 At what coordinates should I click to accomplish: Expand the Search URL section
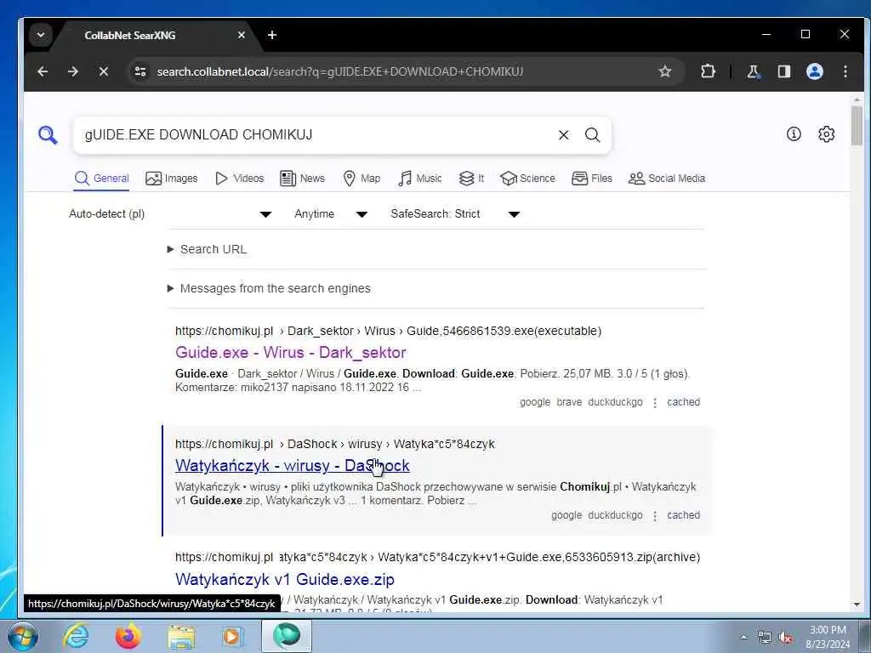coord(208,249)
